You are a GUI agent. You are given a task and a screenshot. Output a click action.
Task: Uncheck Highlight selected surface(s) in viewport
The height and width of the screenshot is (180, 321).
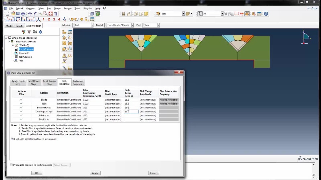12,139
